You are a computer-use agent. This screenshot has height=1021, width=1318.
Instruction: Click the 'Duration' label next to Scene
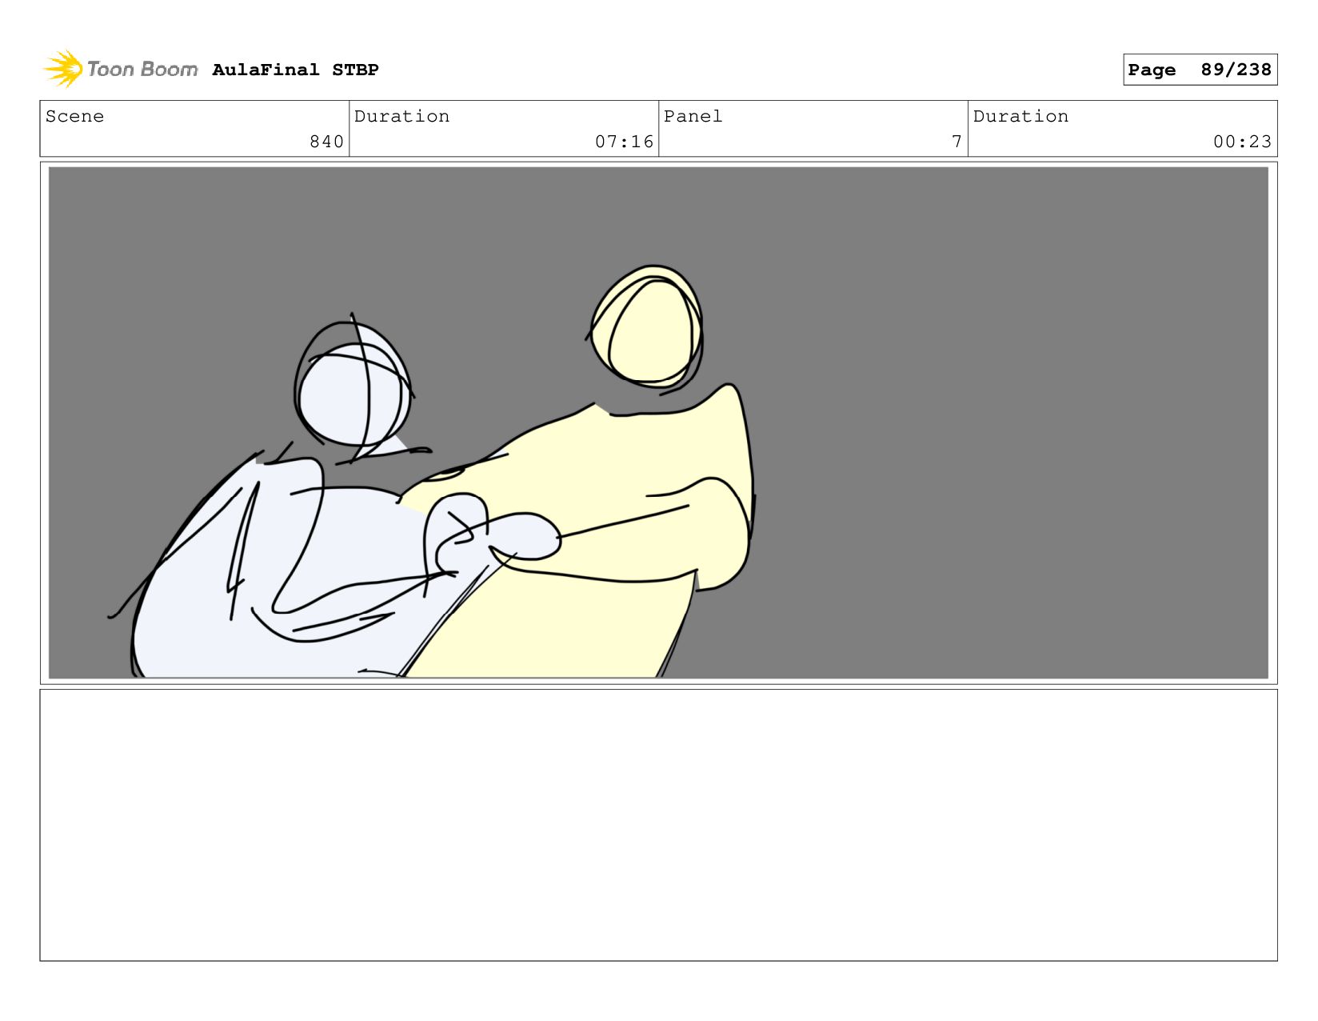[x=401, y=116]
